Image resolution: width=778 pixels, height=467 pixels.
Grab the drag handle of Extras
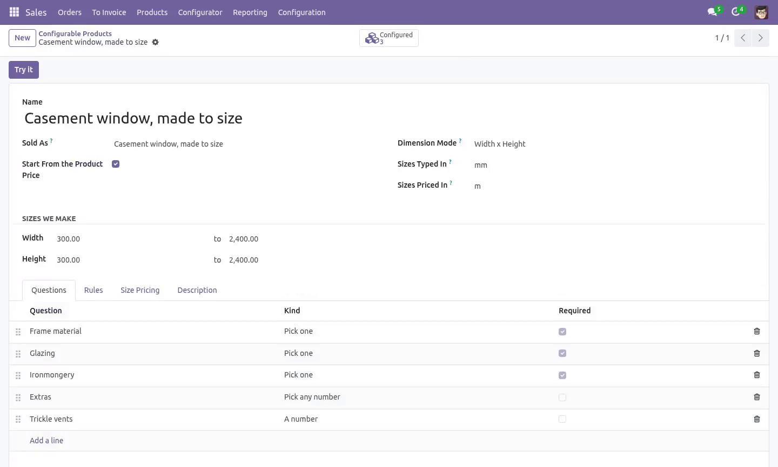click(x=18, y=397)
